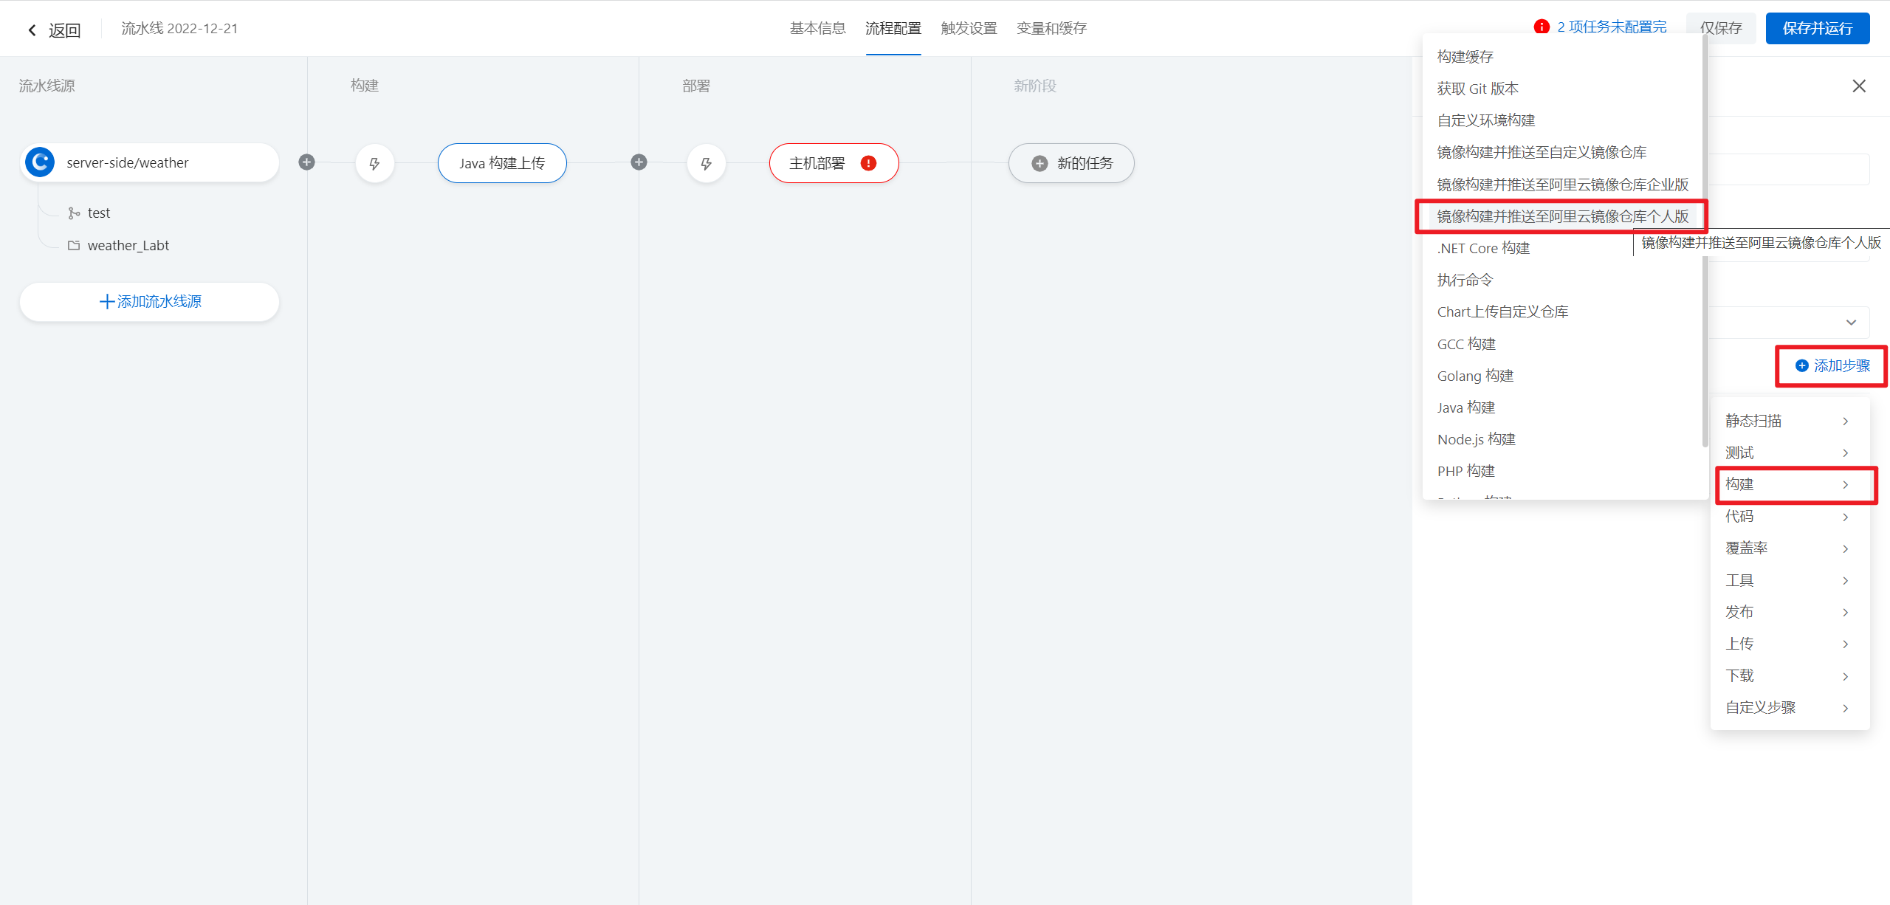1890x905 pixels.
Task: Click the red error icon on 主机部署
Action: pyautogui.click(x=868, y=163)
